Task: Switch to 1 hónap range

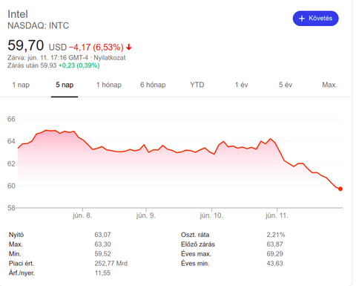Action: click(x=109, y=85)
